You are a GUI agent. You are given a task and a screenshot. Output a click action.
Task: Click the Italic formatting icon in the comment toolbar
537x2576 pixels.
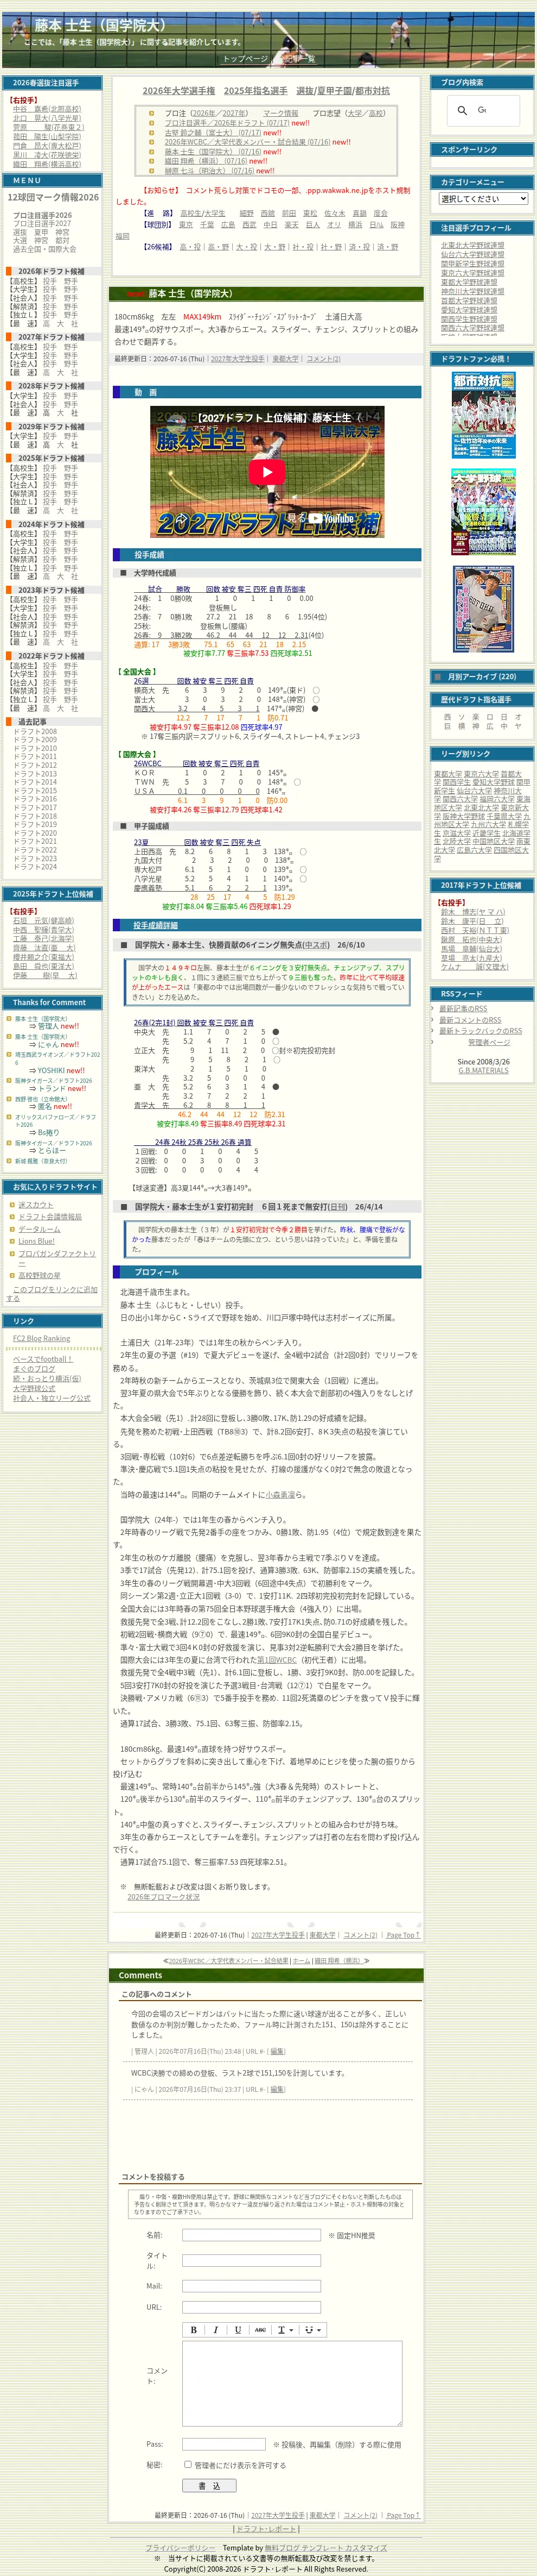215,2329
